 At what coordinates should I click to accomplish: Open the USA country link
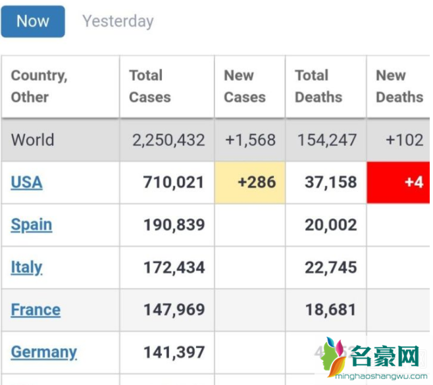tap(26, 182)
